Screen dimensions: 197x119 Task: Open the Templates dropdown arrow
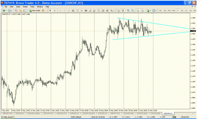pyautogui.click(x=156, y=11)
